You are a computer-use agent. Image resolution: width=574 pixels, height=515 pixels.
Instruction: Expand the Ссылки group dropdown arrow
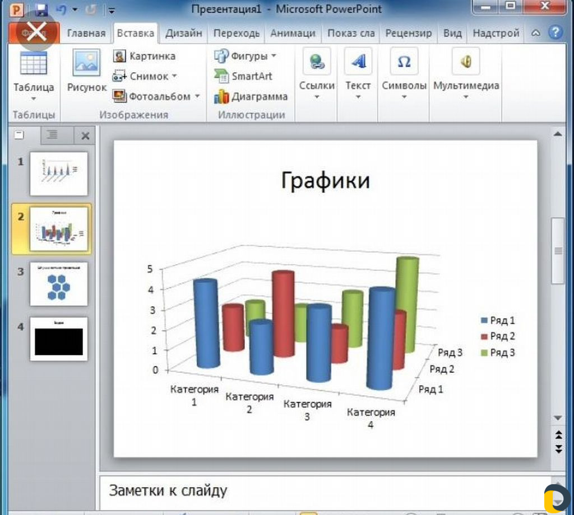[x=317, y=97]
